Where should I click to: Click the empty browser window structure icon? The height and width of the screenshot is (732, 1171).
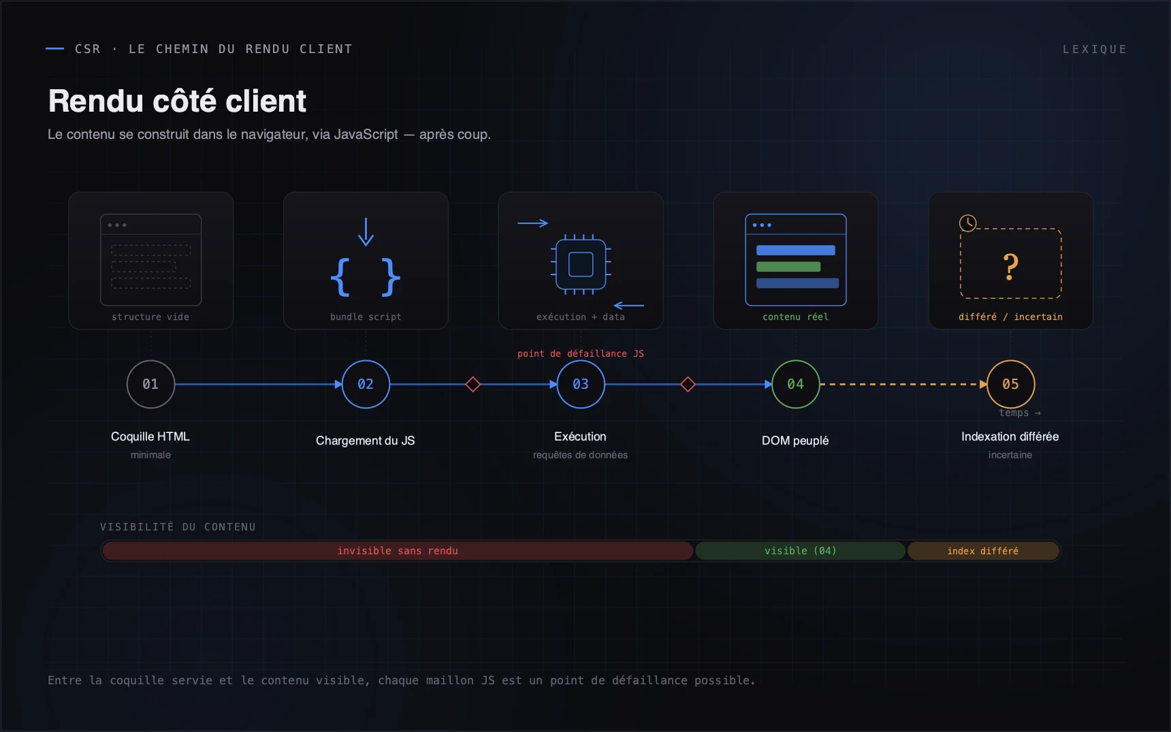(150, 260)
